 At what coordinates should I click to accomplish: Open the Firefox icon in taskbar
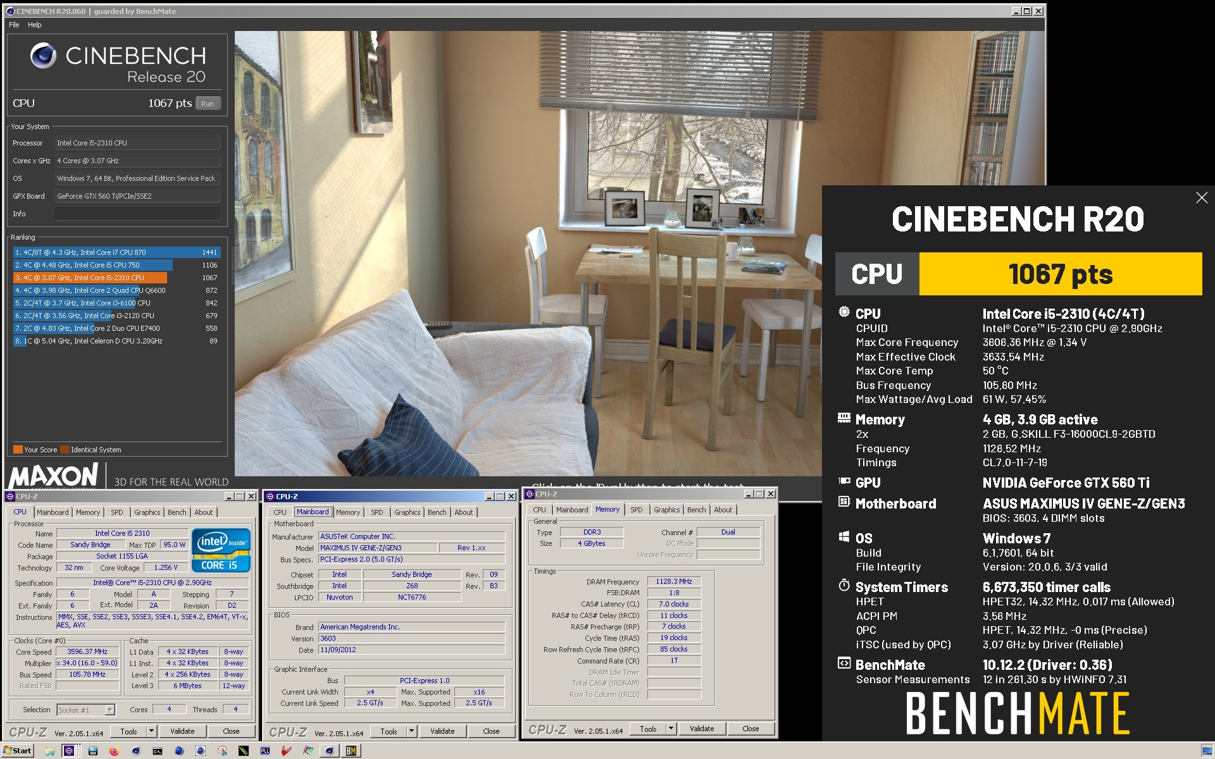114,751
